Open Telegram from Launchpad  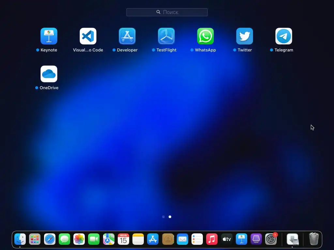[284, 36]
